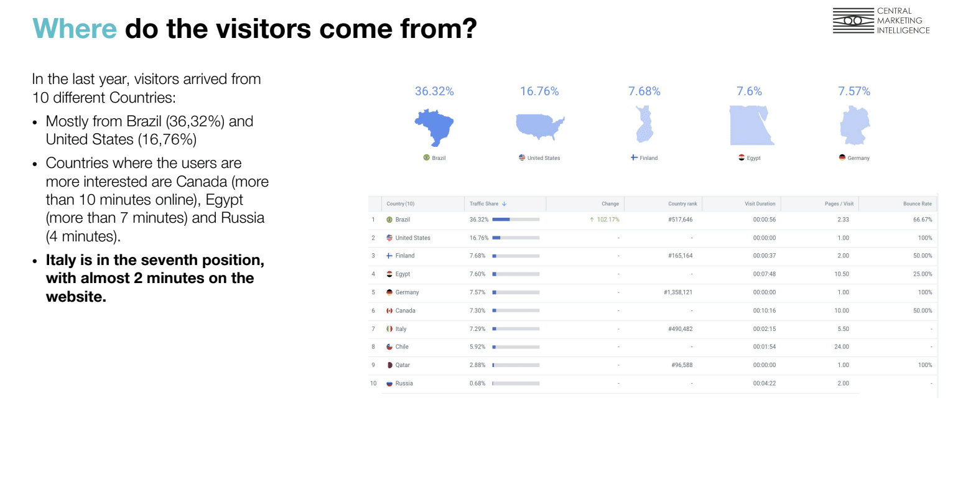Image resolution: width=958 pixels, height=484 pixels.
Task: Click the Traffic Share sort arrow
Action: (505, 204)
